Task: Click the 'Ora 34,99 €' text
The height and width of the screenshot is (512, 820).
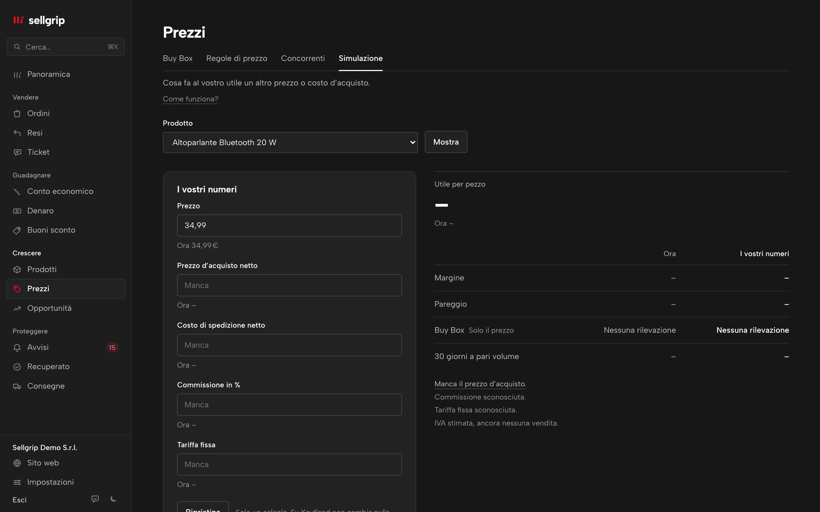Action: (x=198, y=246)
